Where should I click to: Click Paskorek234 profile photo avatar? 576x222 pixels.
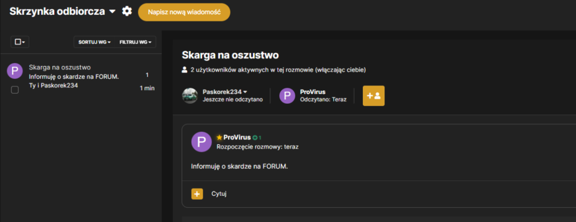[x=190, y=95]
